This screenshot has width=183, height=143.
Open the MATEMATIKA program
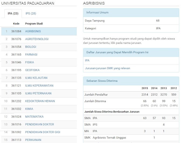click(x=34, y=117)
